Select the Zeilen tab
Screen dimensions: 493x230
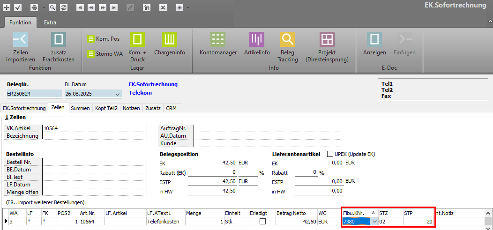58,107
